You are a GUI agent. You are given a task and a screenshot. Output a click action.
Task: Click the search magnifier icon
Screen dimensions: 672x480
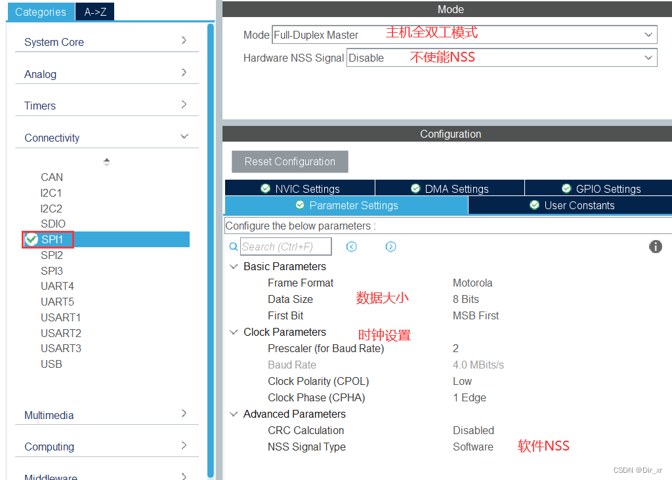[x=234, y=247]
